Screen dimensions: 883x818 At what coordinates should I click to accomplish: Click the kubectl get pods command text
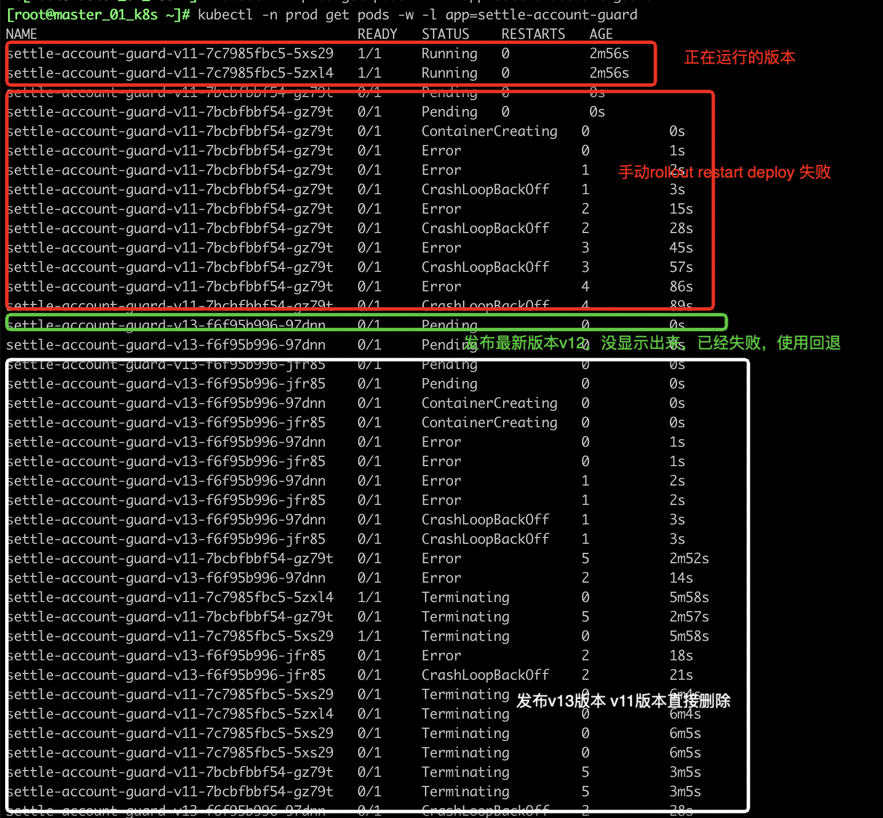pyautogui.click(x=418, y=15)
